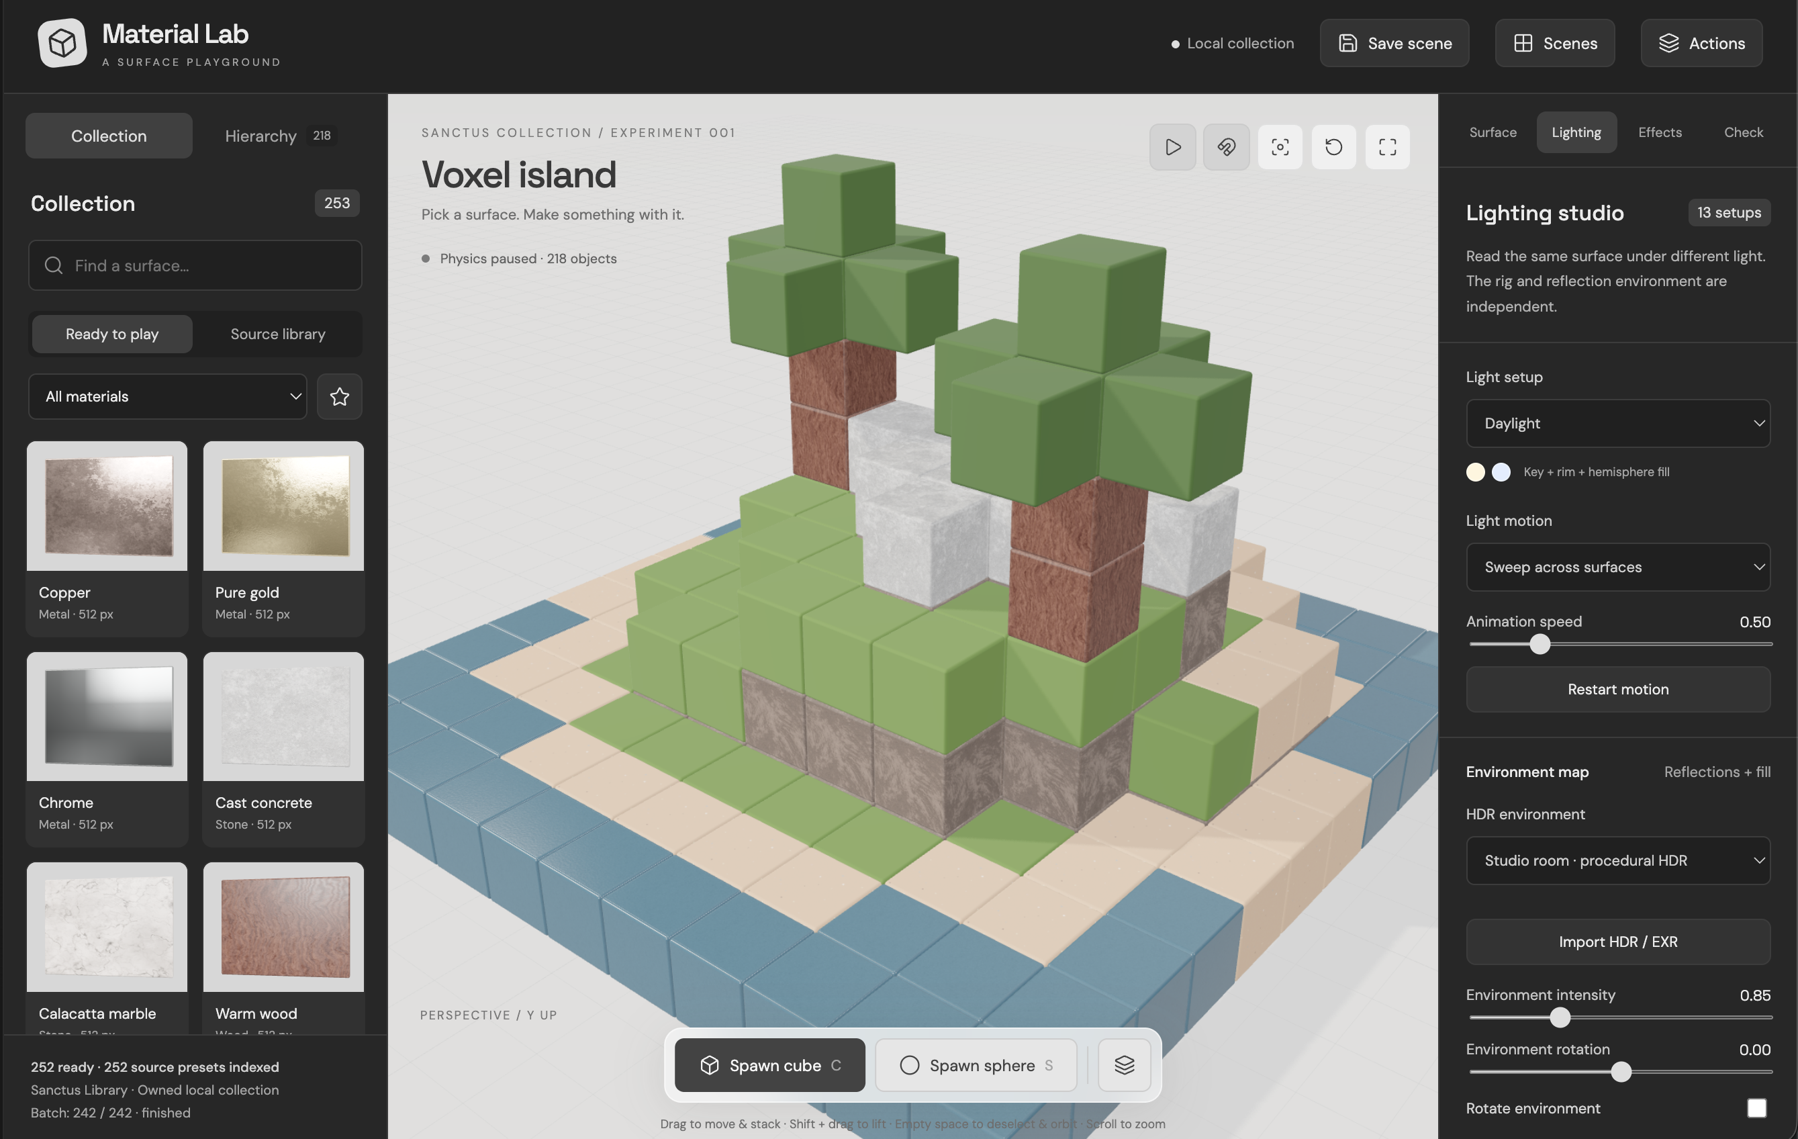
Task: Click the cream key light color swatch
Action: click(x=1476, y=471)
